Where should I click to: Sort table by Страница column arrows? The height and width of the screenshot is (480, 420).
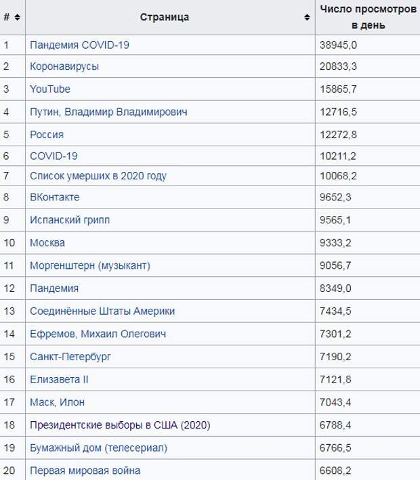[308, 18]
